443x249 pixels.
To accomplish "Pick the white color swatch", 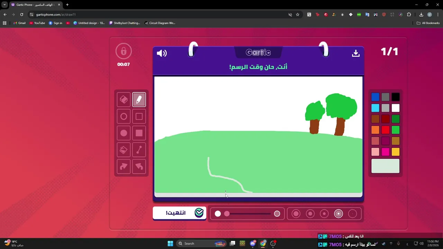I will pos(396,108).
